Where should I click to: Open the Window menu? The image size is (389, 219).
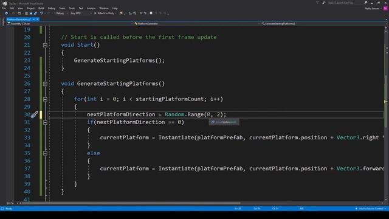[x=104, y=9]
